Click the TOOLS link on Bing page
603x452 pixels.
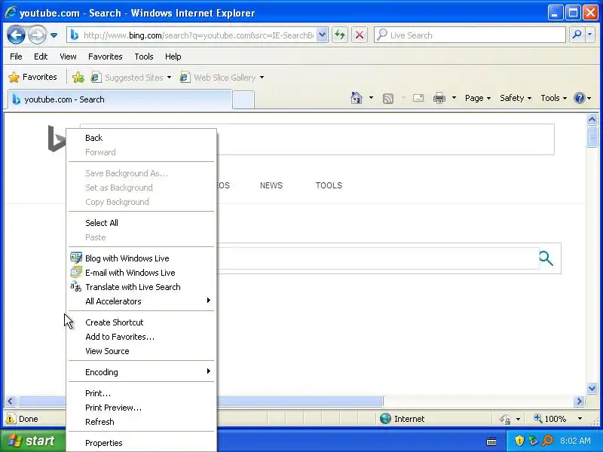pyautogui.click(x=329, y=185)
